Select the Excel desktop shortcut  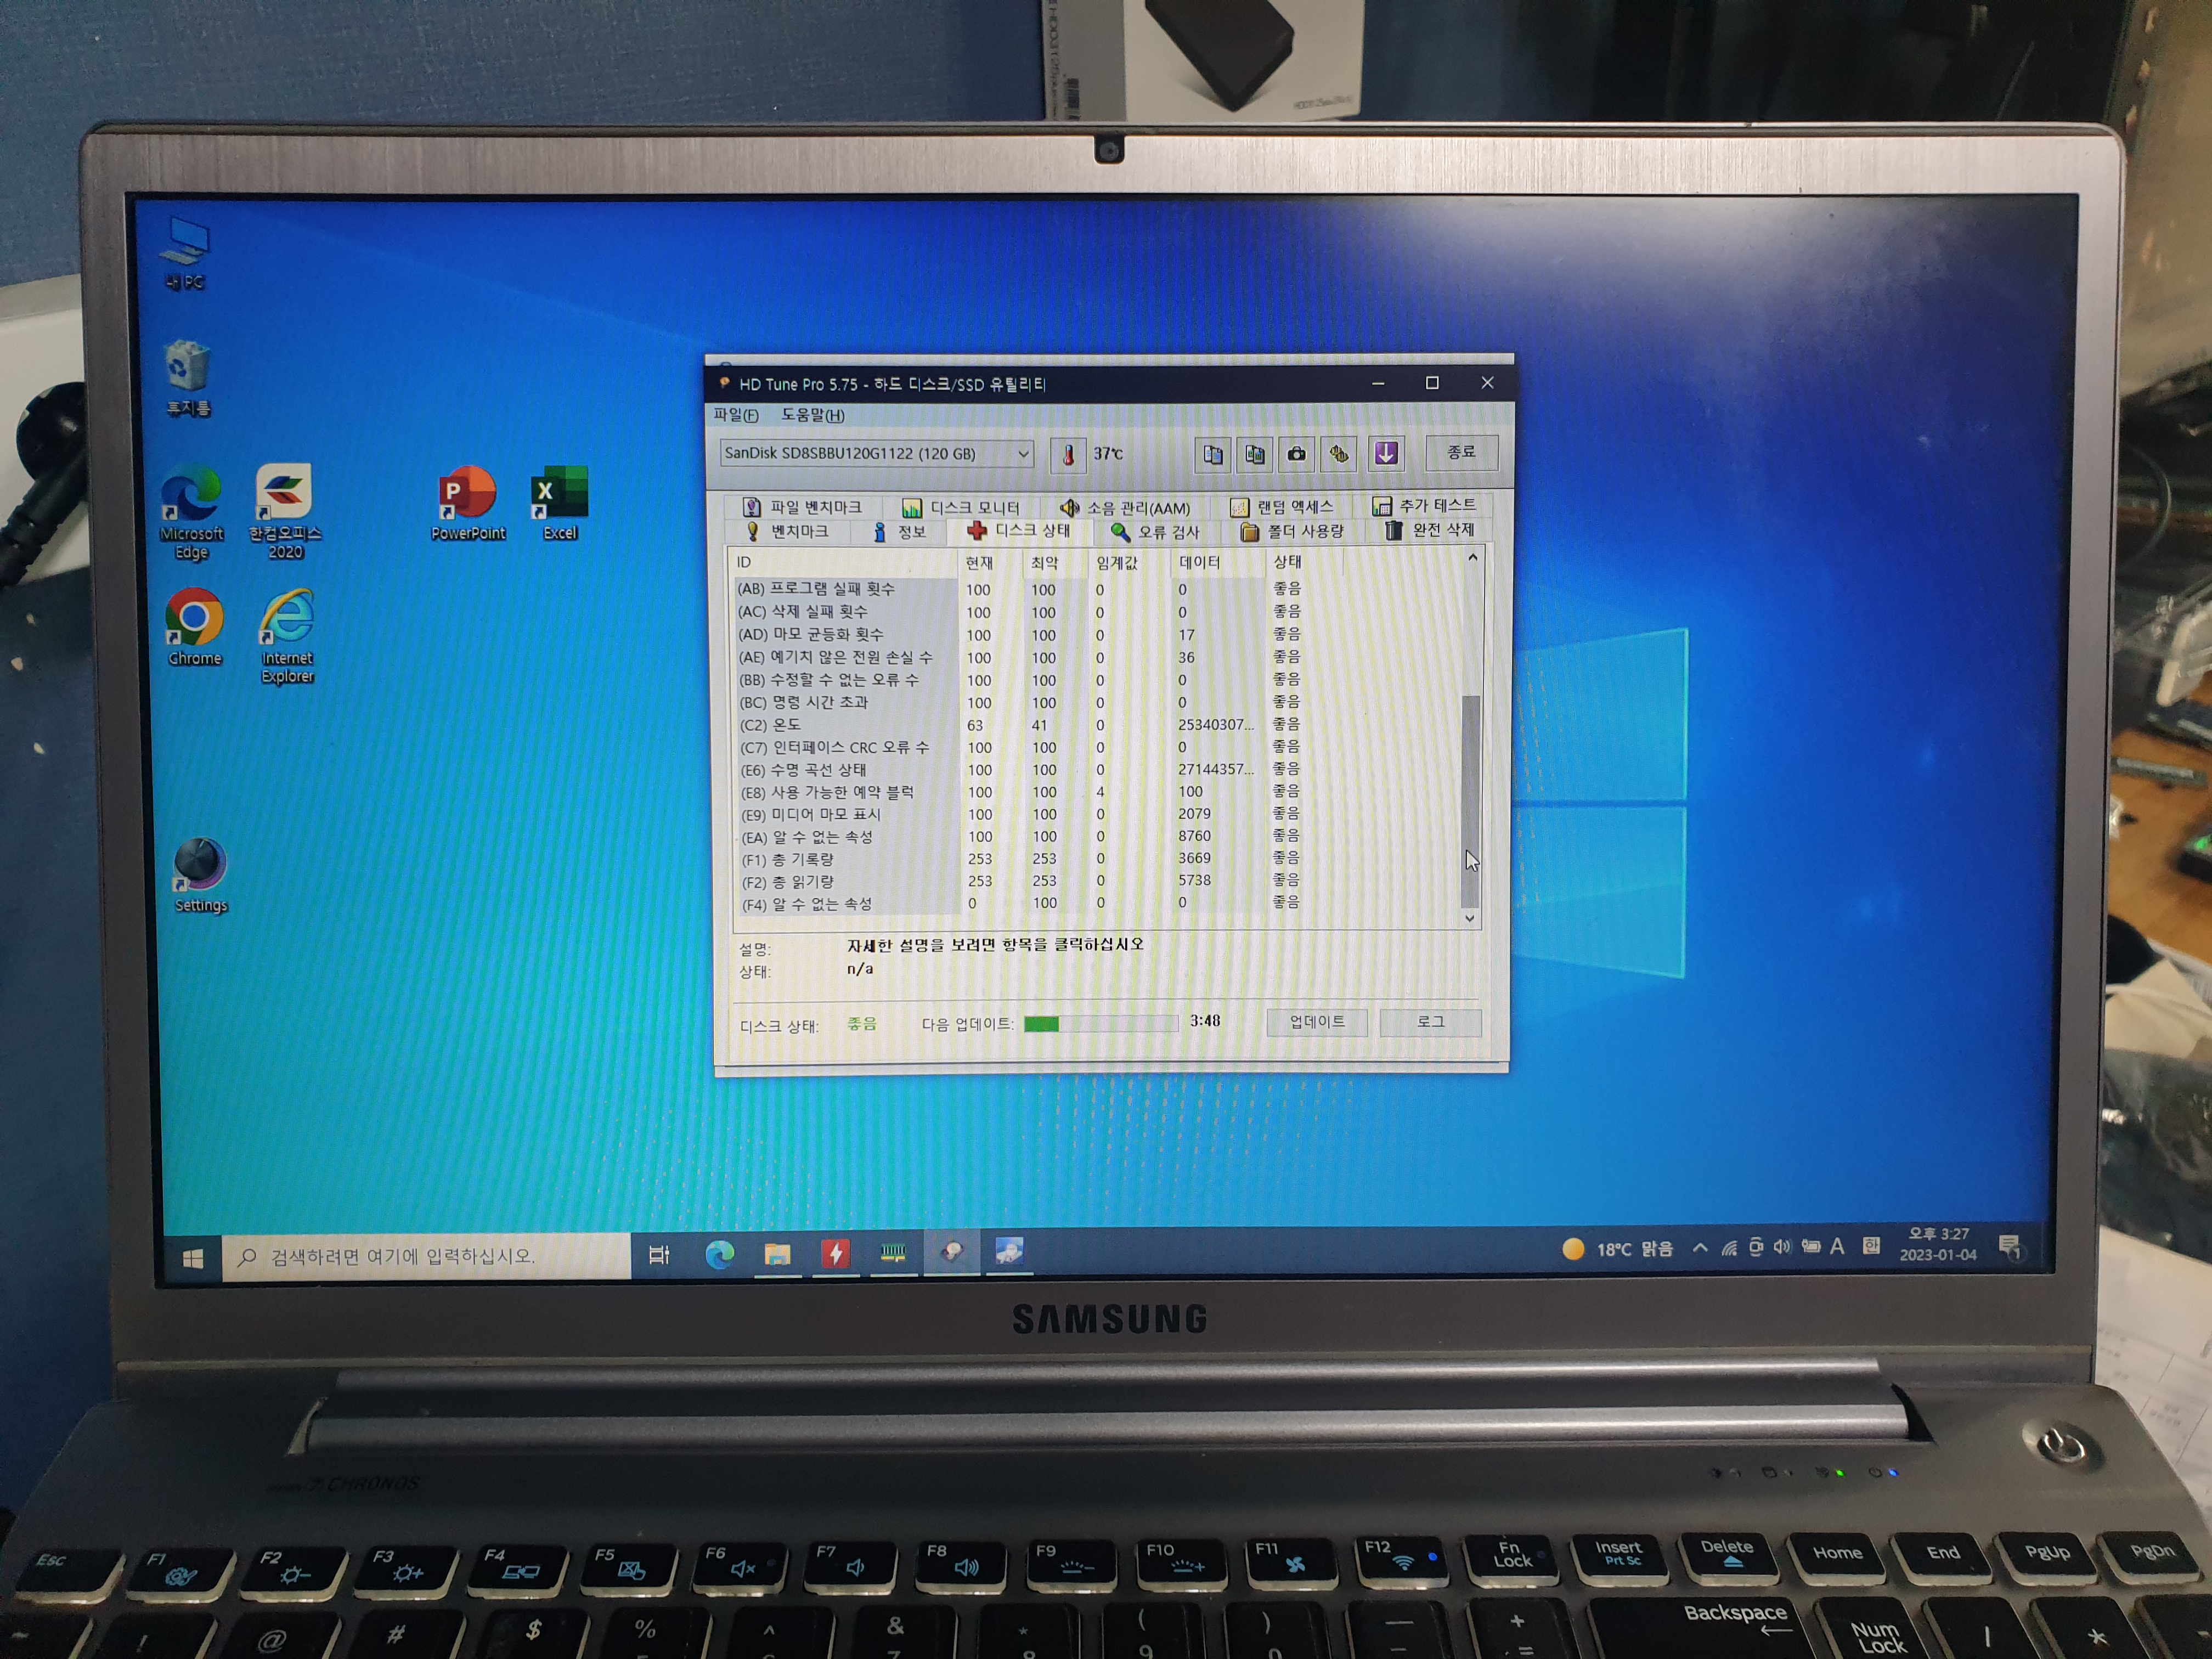pyautogui.click(x=560, y=503)
